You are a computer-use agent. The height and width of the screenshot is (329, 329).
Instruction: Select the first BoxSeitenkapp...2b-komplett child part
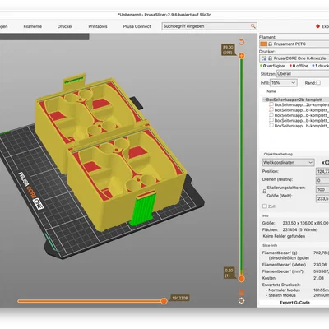coord(301,104)
